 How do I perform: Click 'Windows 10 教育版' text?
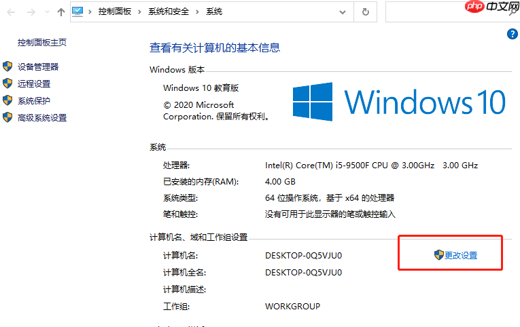(201, 88)
